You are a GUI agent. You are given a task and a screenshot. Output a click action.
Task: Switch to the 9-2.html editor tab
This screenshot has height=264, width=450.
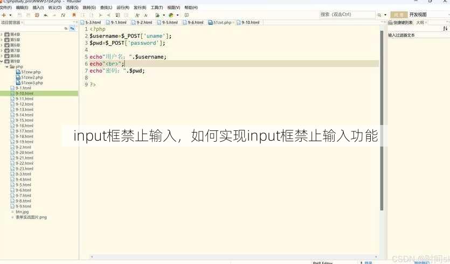pyautogui.click(x=142, y=23)
